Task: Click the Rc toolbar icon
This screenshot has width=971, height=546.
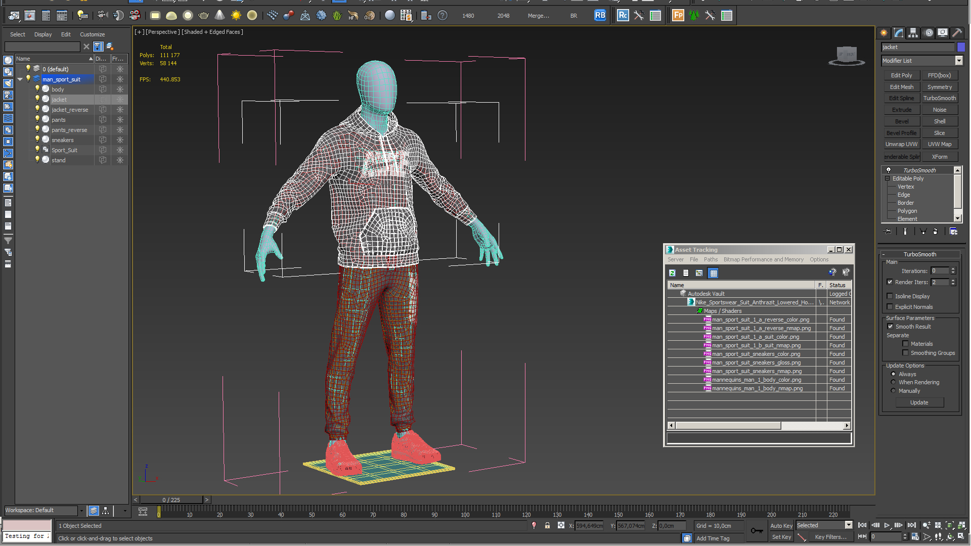Action: (623, 16)
